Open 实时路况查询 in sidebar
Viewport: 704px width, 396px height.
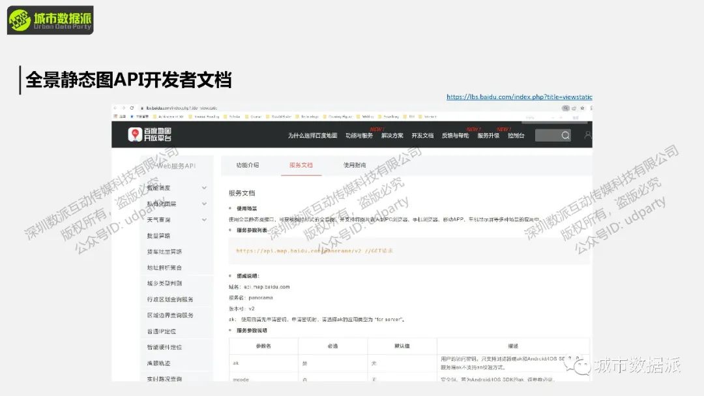tap(164, 379)
